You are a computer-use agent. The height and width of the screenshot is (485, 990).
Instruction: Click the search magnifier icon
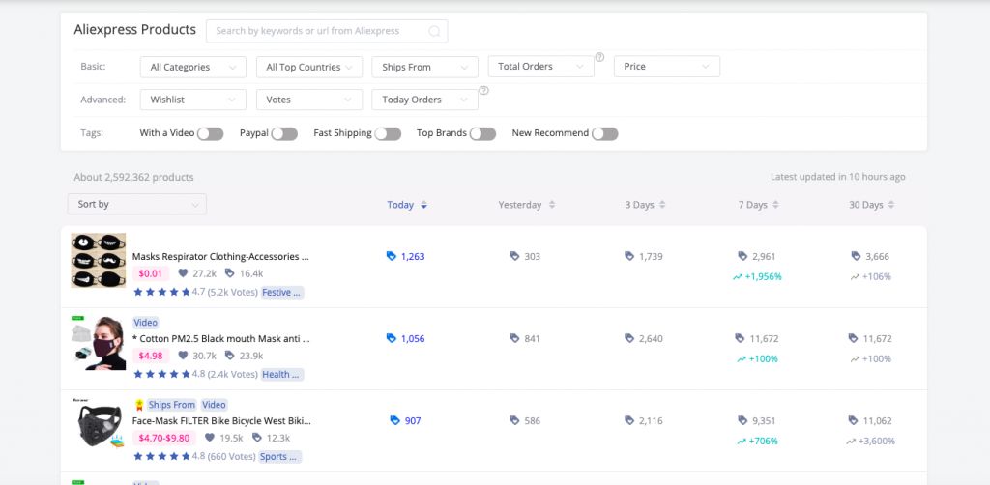pyautogui.click(x=434, y=32)
